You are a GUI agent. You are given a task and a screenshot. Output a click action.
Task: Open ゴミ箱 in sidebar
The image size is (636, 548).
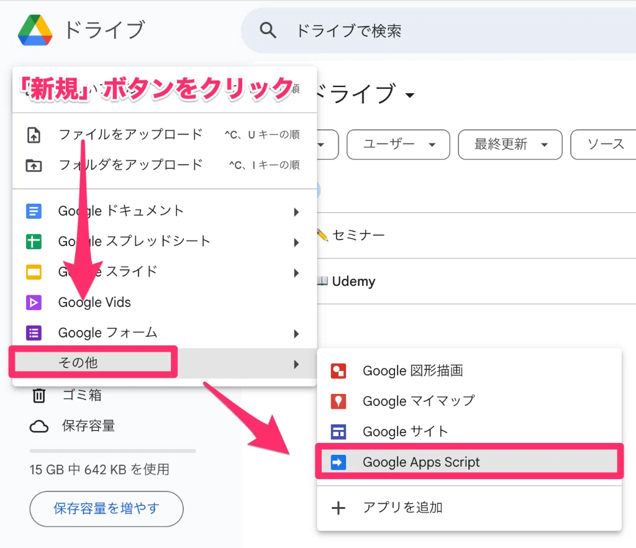[82, 395]
